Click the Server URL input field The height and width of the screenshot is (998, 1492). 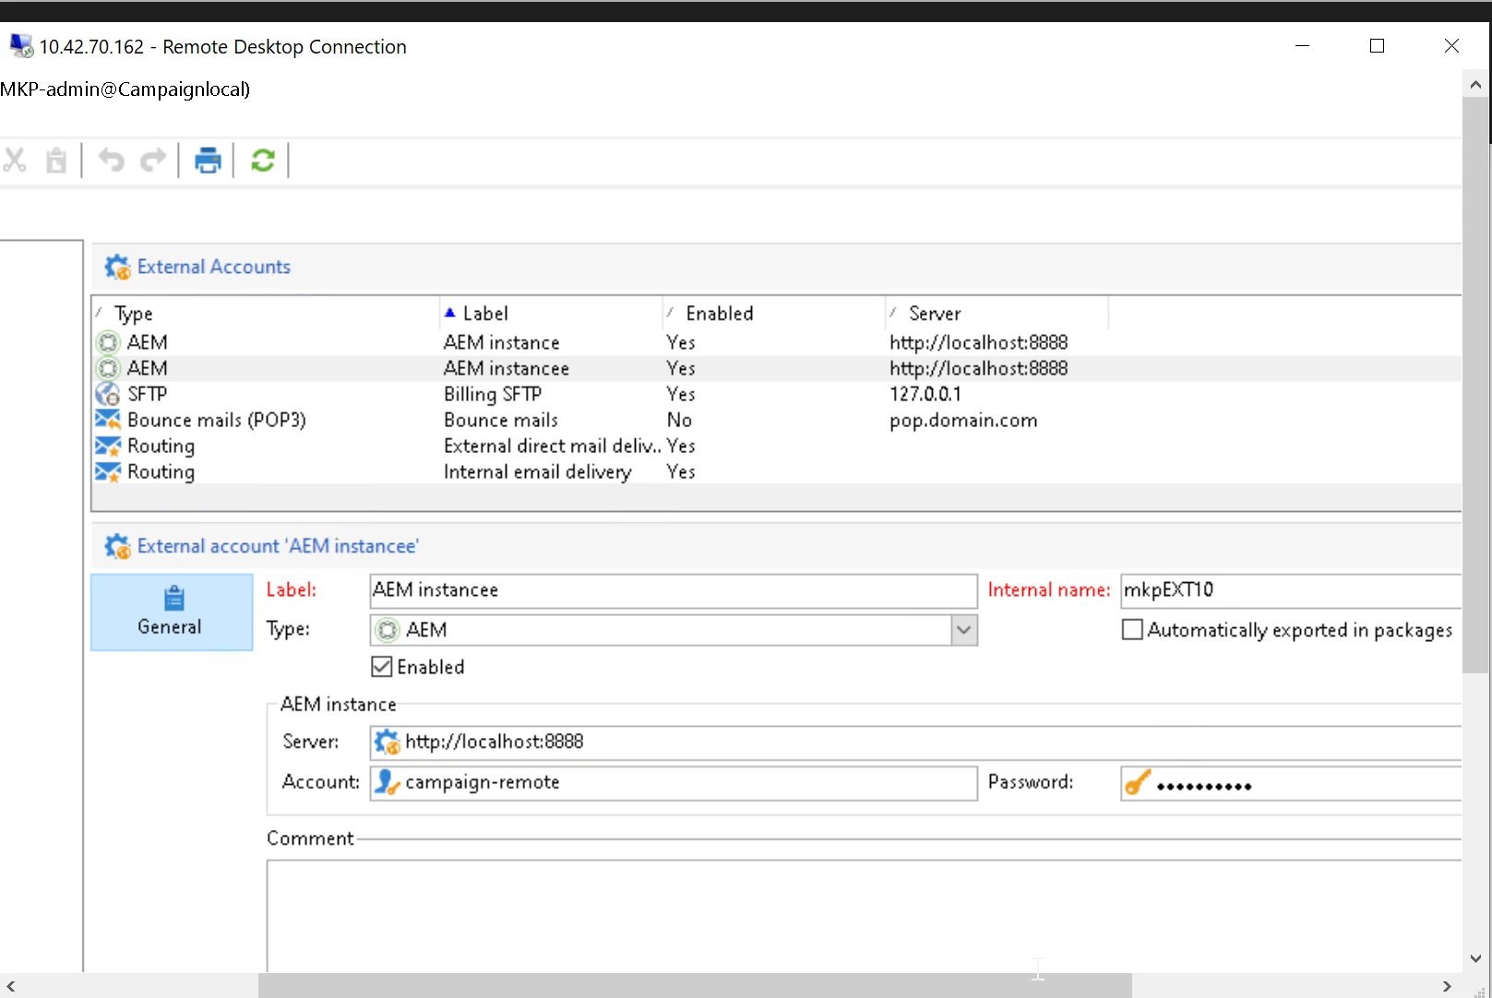915,742
